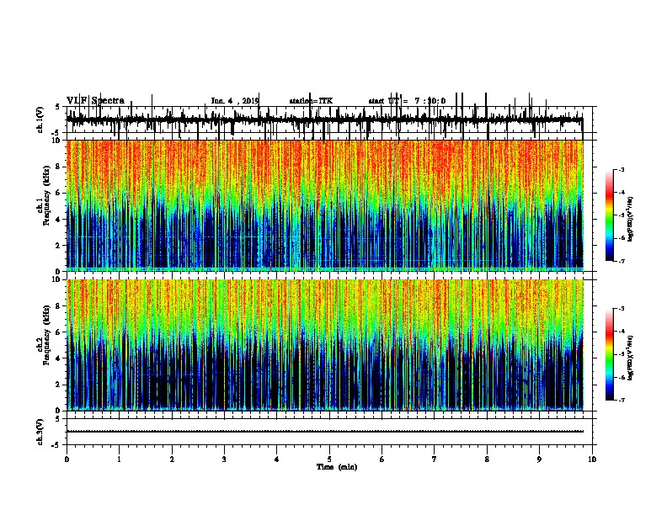Viewport: 667px width, 515px height.
Task: Click the "-7" label on ch.2 color bar
Action: [x=621, y=400]
